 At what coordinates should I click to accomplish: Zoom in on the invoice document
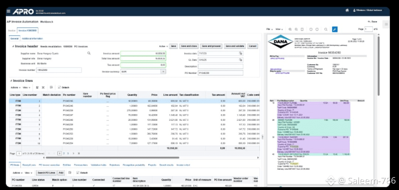click(x=290, y=29)
